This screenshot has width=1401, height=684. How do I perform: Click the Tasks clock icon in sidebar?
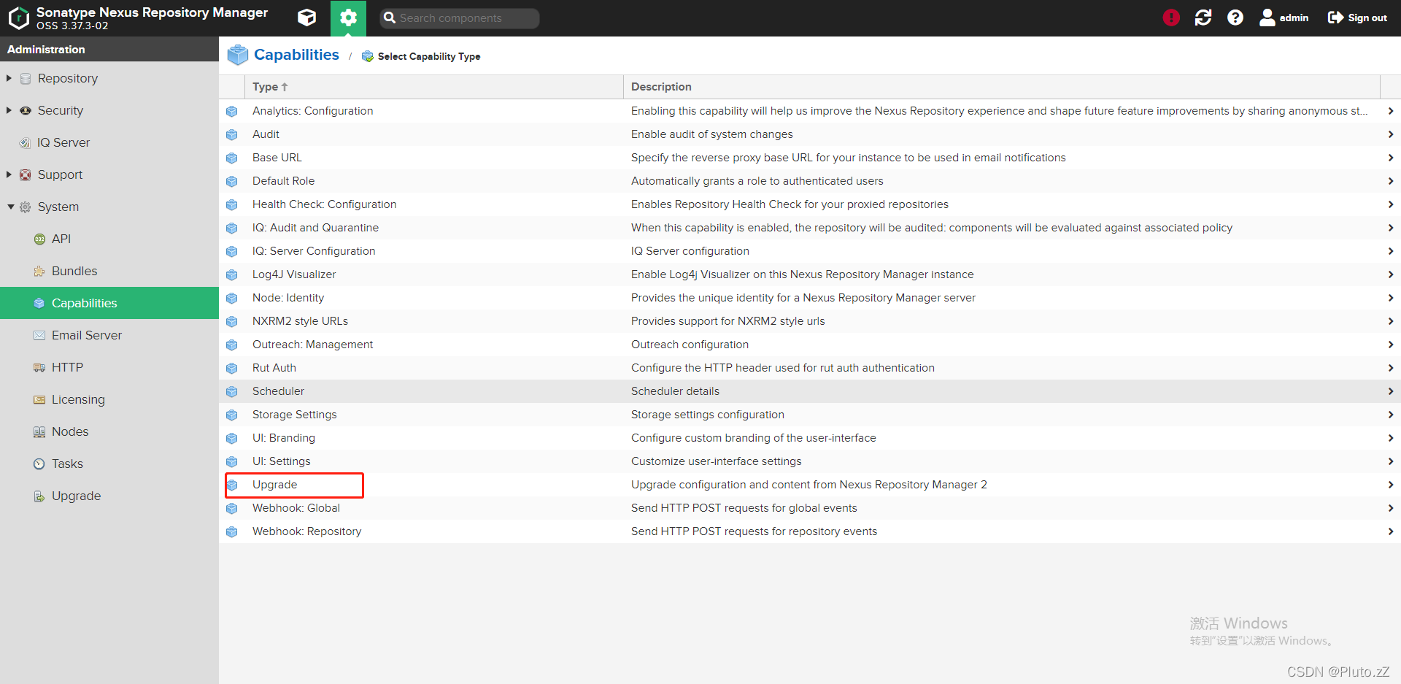point(39,464)
